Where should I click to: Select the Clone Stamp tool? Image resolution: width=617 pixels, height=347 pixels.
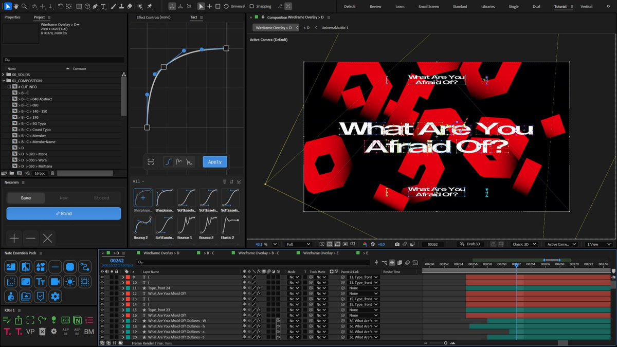point(121,6)
